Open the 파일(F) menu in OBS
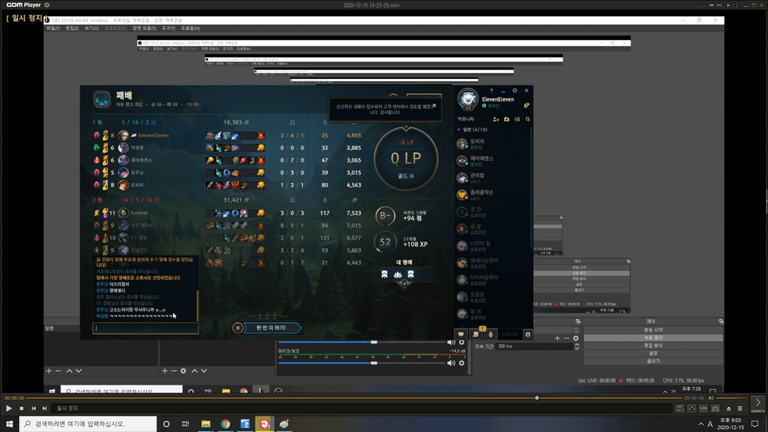The height and width of the screenshot is (432, 768). (x=52, y=28)
